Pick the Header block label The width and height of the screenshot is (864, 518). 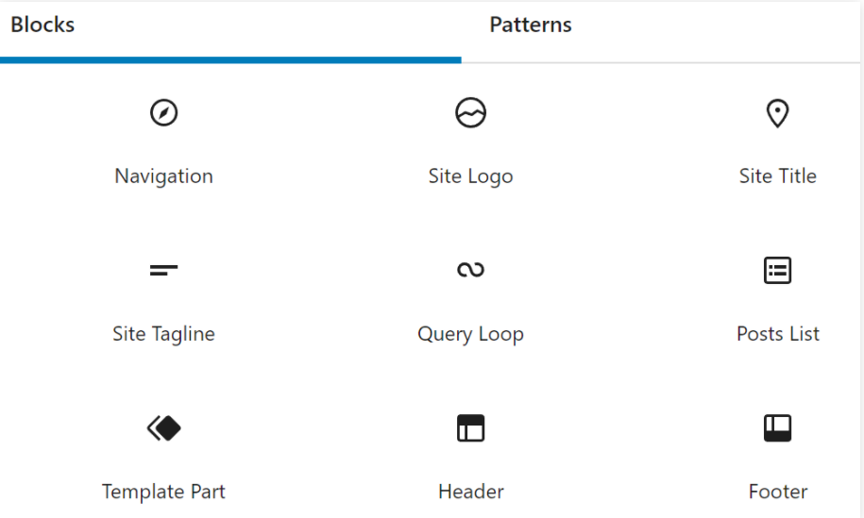click(470, 492)
